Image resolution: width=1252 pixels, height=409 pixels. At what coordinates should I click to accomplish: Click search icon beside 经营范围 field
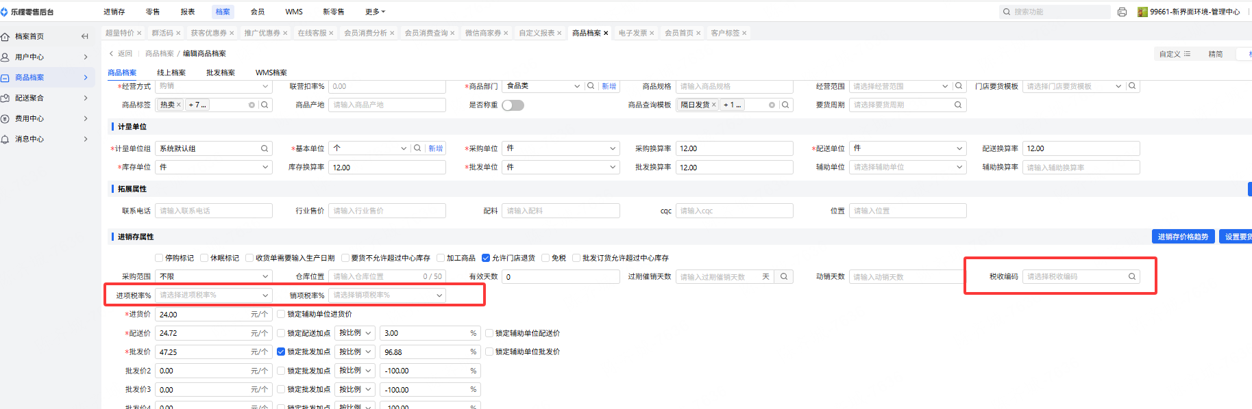[959, 86]
